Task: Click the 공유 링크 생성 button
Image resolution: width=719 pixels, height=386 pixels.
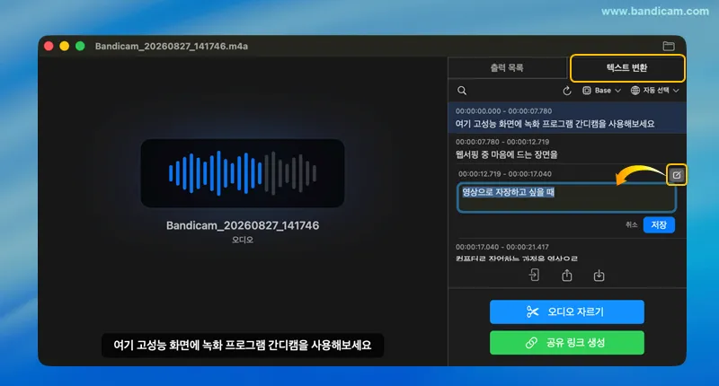Action: [x=567, y=343]
